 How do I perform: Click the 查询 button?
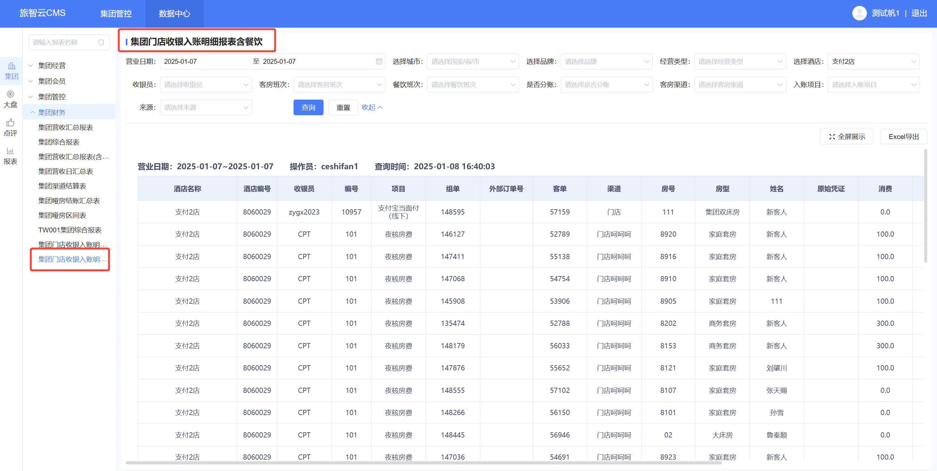click(x=308, y=107)
